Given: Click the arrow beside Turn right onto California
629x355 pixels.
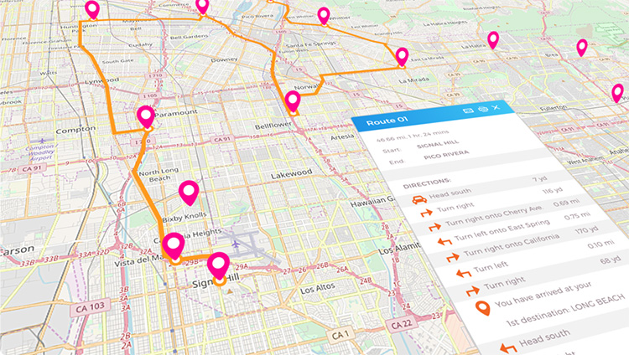Looking at the screenshot, I should click(453, 258).
